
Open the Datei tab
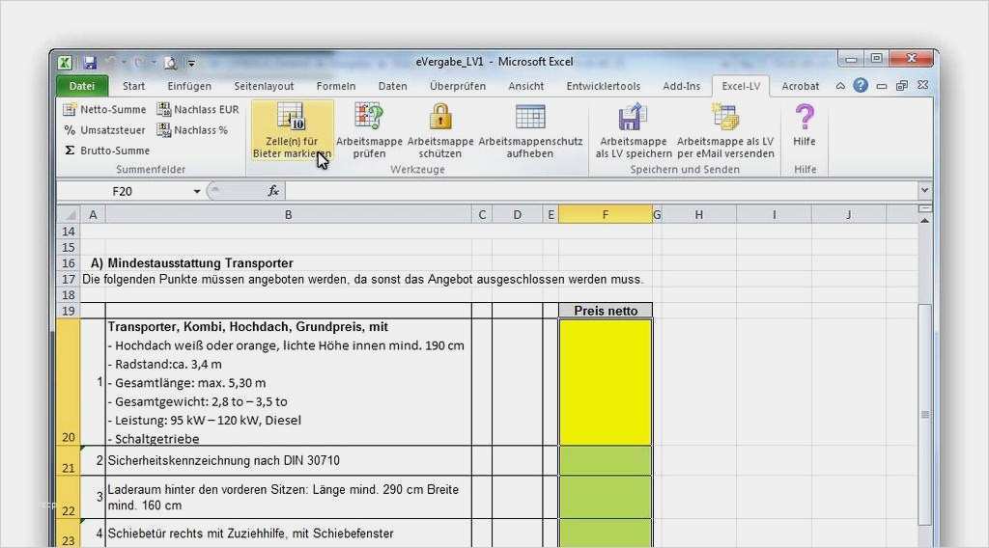tap(82, 86)
